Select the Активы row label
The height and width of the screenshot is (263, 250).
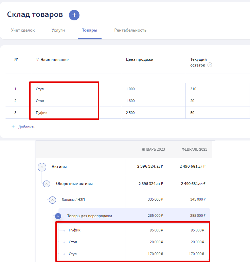tap(59, 167)
